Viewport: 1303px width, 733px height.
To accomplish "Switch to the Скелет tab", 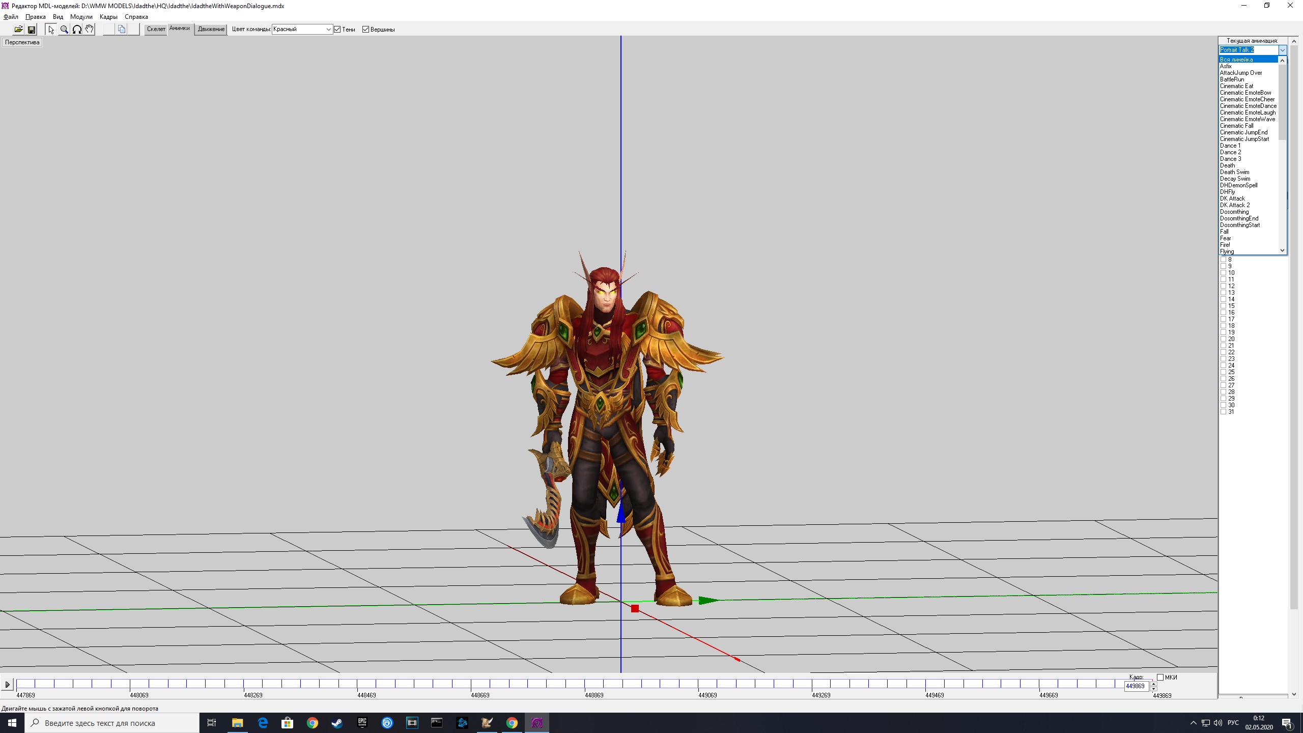I will [156, 29].
